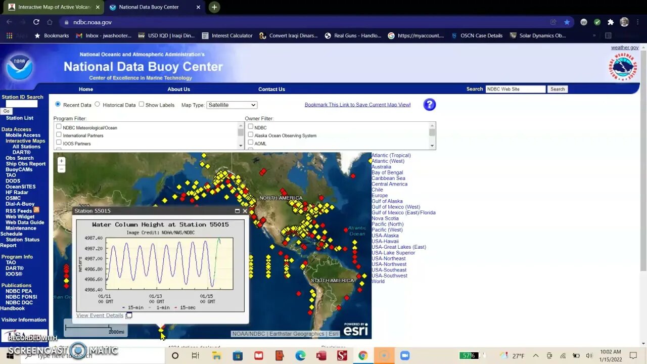
Task: Click the browser address bar
Action: (x=303, y=22)
